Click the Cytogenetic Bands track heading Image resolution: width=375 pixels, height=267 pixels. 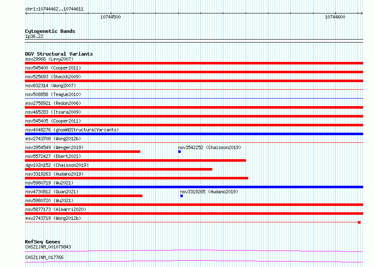pyautogui.click(x=50, y=31)
